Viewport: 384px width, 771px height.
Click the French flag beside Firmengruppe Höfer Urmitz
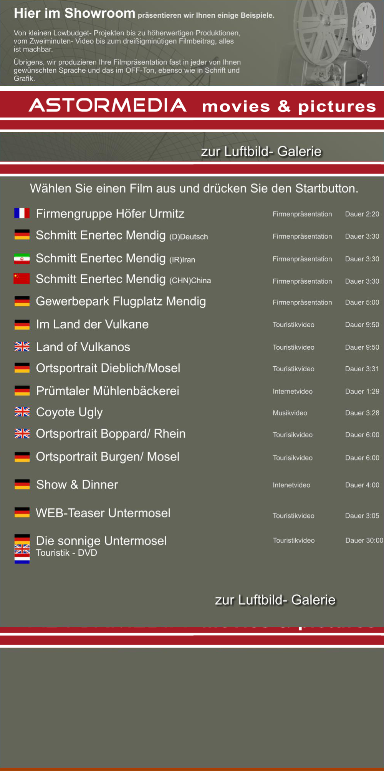coord(22,213)
